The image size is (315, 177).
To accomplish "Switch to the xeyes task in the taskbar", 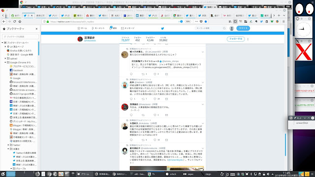I will [x=189, y=174].
